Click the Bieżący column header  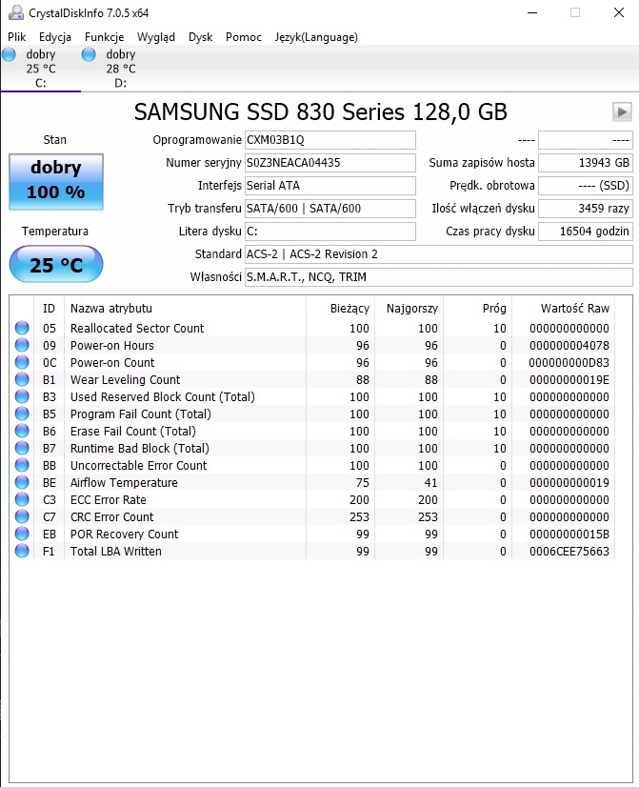[x=340, y=308]
